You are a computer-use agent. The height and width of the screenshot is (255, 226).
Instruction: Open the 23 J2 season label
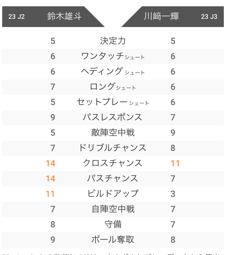(x=16, y=17)
